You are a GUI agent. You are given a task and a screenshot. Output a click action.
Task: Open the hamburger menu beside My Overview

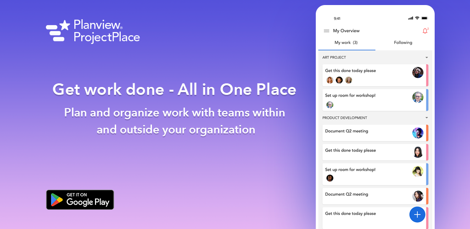(x=327, y=31)
